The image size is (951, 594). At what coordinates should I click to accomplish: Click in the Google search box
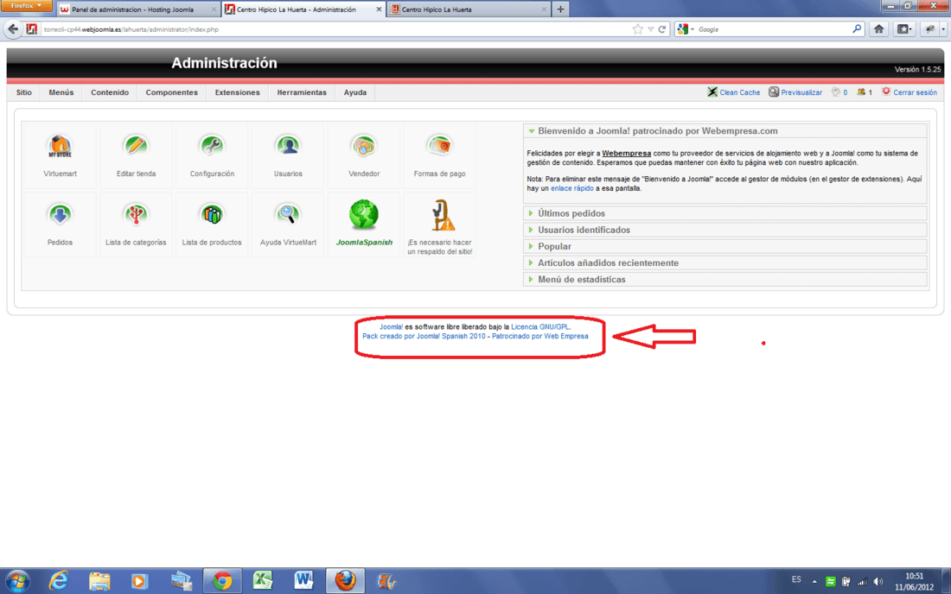(773, 29)
